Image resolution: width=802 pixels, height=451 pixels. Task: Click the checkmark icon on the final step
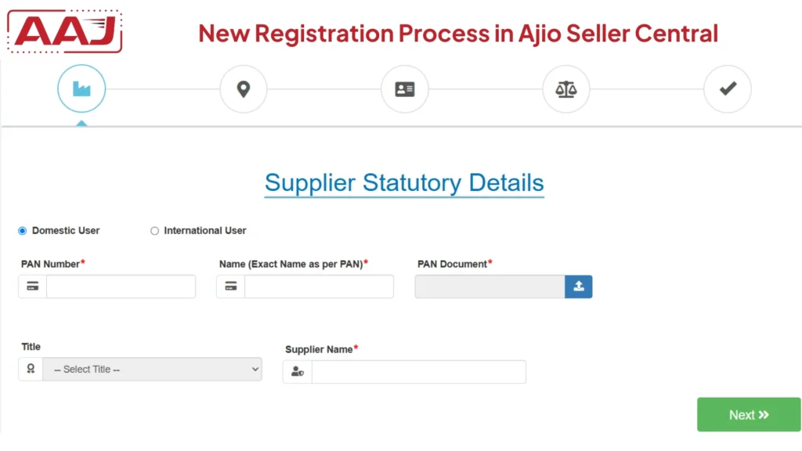pyautogui.click(x=728, y=88)
